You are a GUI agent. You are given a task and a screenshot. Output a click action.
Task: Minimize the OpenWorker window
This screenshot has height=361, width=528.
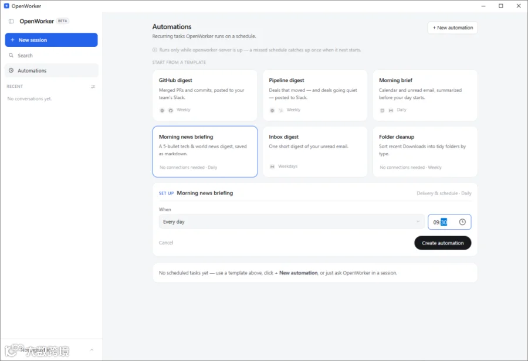483,6
